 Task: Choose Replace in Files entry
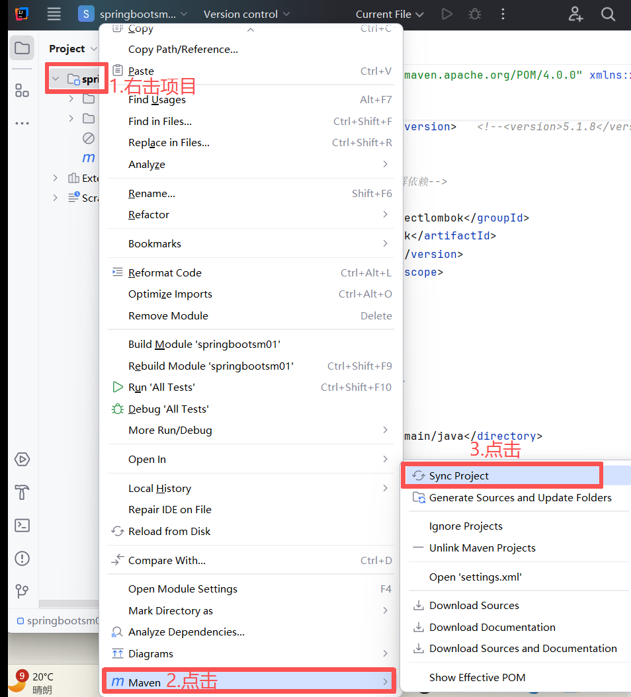pos(251,143)
